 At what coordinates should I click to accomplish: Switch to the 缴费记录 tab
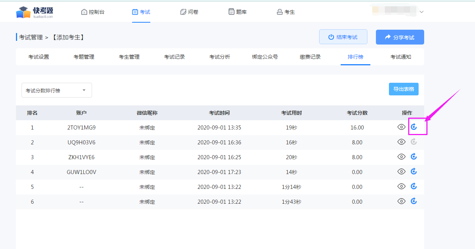click(310, 57)
